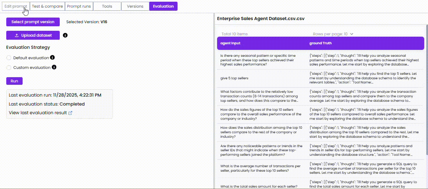Click info icon beside Upload dataset
The height and width of the screenshot is (189, 428).
point(65,35)
